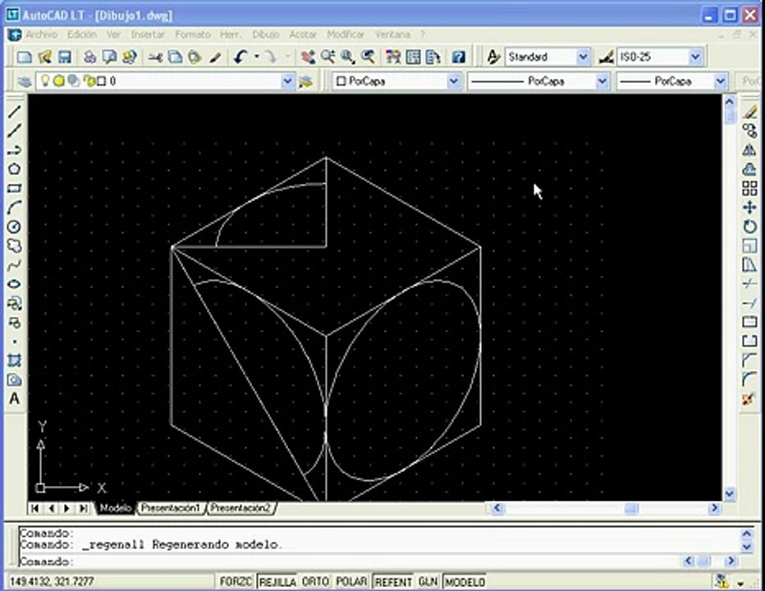Select the Ellipse draw tool
Screen dimensions: 765x591
tap(15, 284)
